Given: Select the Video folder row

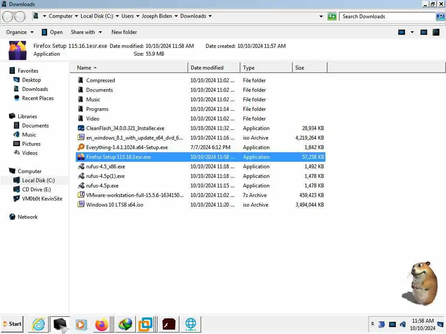Looking at the screenshot, I should pyautogui.click(x=200, y=118).
